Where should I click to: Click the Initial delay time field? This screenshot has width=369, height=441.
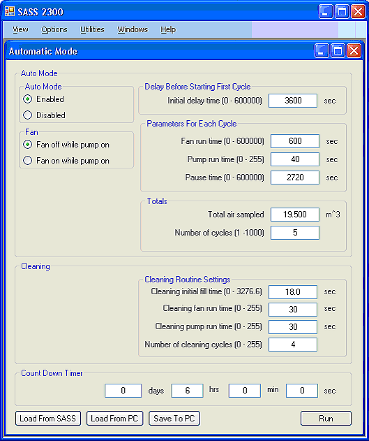(x=293, y=101)
